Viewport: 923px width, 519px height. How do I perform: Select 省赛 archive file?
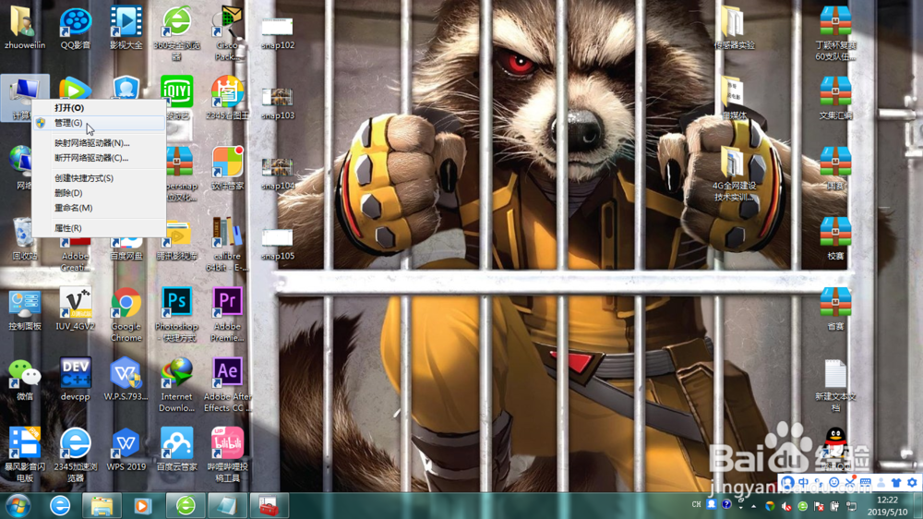pyautogui.click(x=835, y=308)
